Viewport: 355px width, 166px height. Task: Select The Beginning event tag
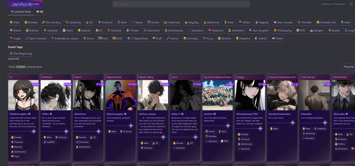point(21,54)
